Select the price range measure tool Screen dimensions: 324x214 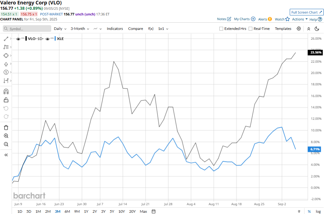(x=6, y=81)
